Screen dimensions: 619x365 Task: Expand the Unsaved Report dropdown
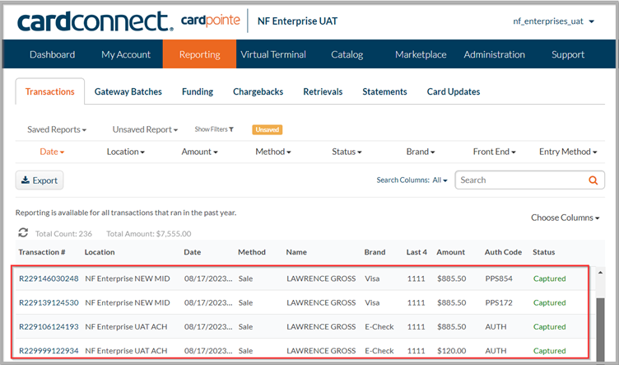(x=145, y=129)
